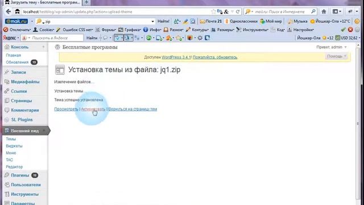364x205 pixels.
Task: Open the Формы menu
Action: tap(106, 30)
